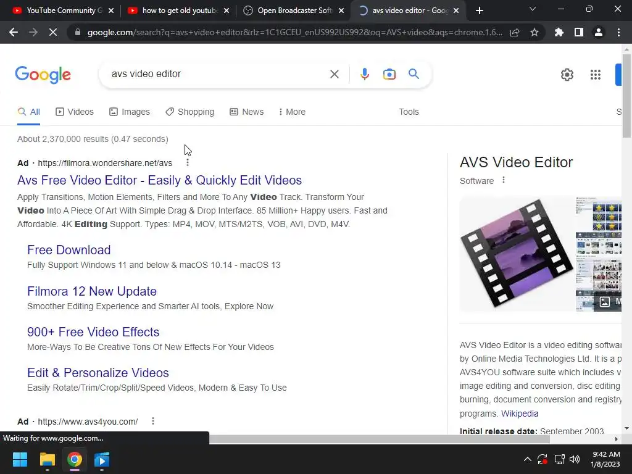
Task: Select the Images search filter
Action: tap(130, 112)
